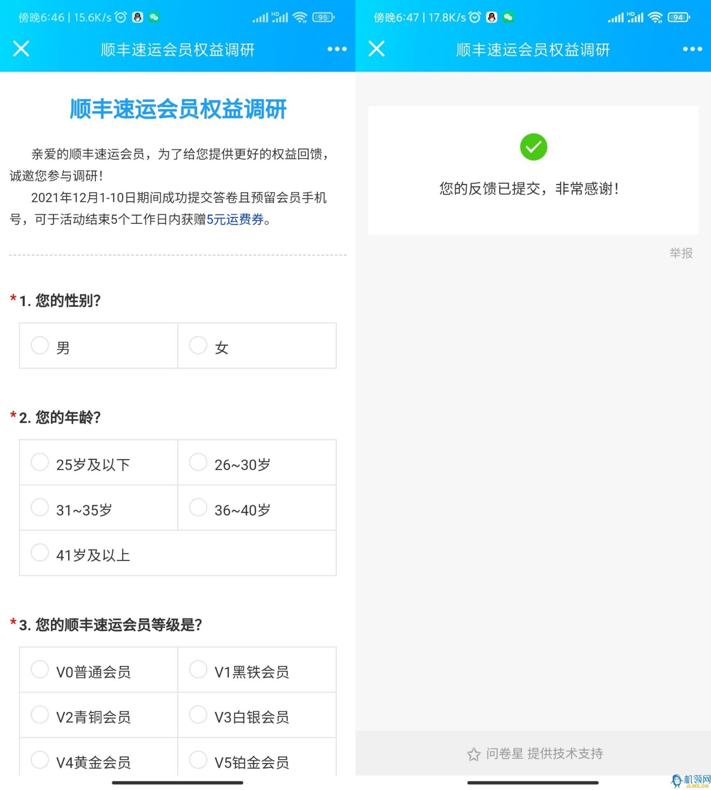Tap the 举报 report link

pos(681,253)
